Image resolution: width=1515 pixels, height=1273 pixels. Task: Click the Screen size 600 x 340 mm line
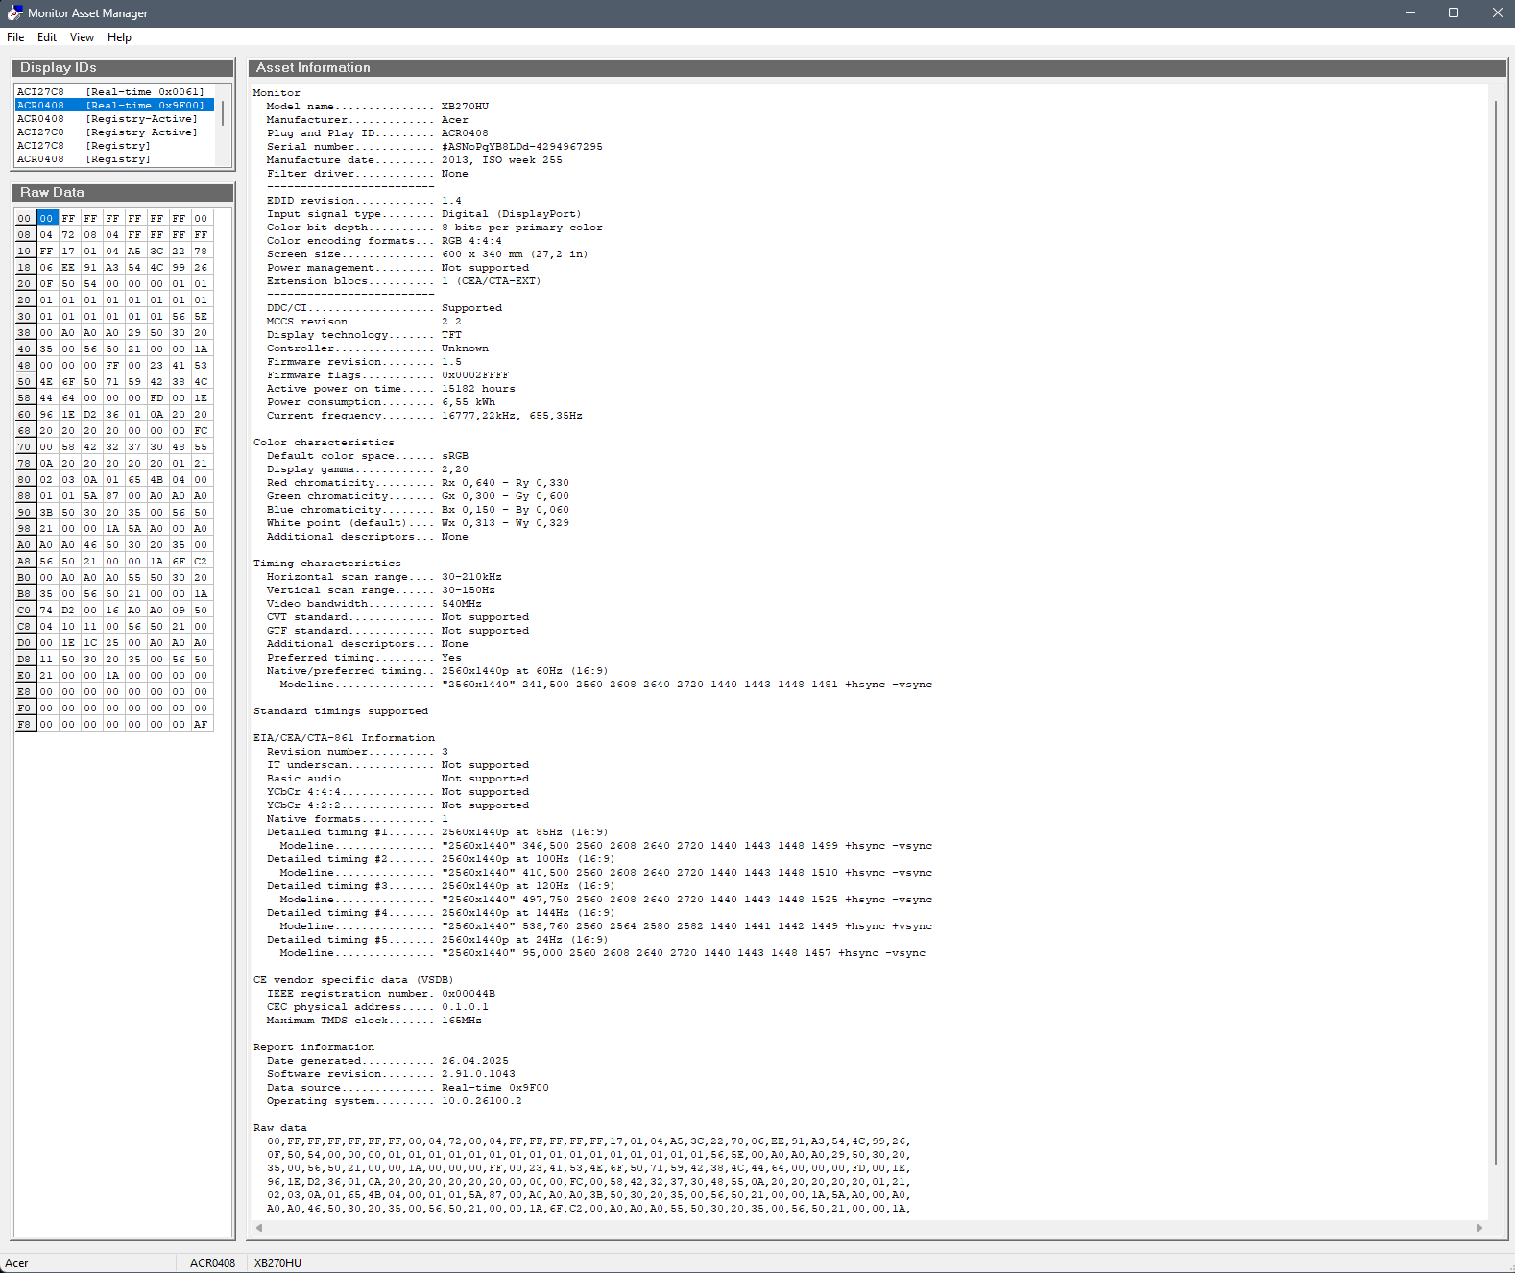(427, 254)
